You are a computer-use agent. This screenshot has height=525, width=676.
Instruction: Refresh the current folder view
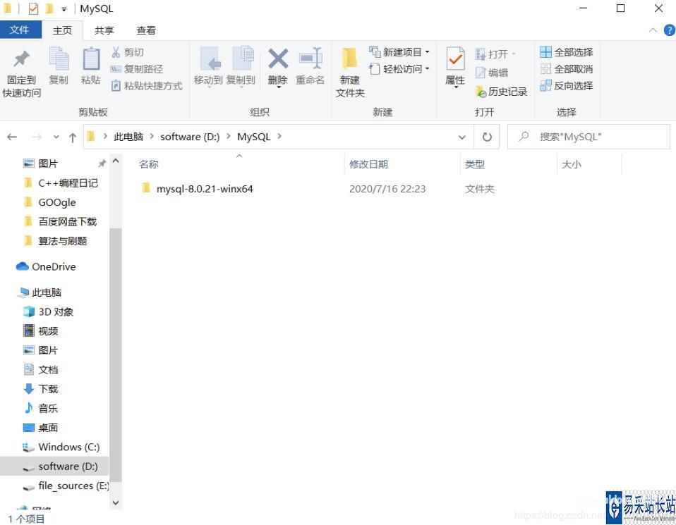[x=487, y=137]
